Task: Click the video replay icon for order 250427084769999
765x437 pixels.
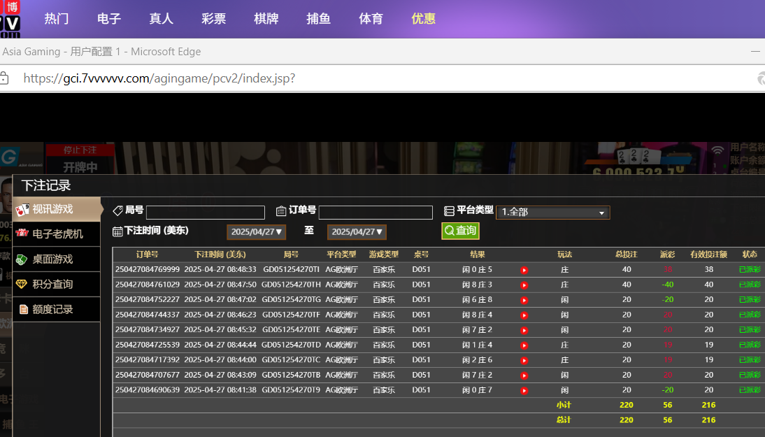Action: click(524, 270)
